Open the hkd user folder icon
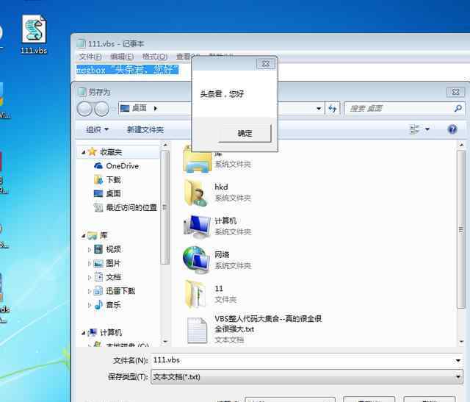This screenshot has width=470, height=402. pos(196,193)
